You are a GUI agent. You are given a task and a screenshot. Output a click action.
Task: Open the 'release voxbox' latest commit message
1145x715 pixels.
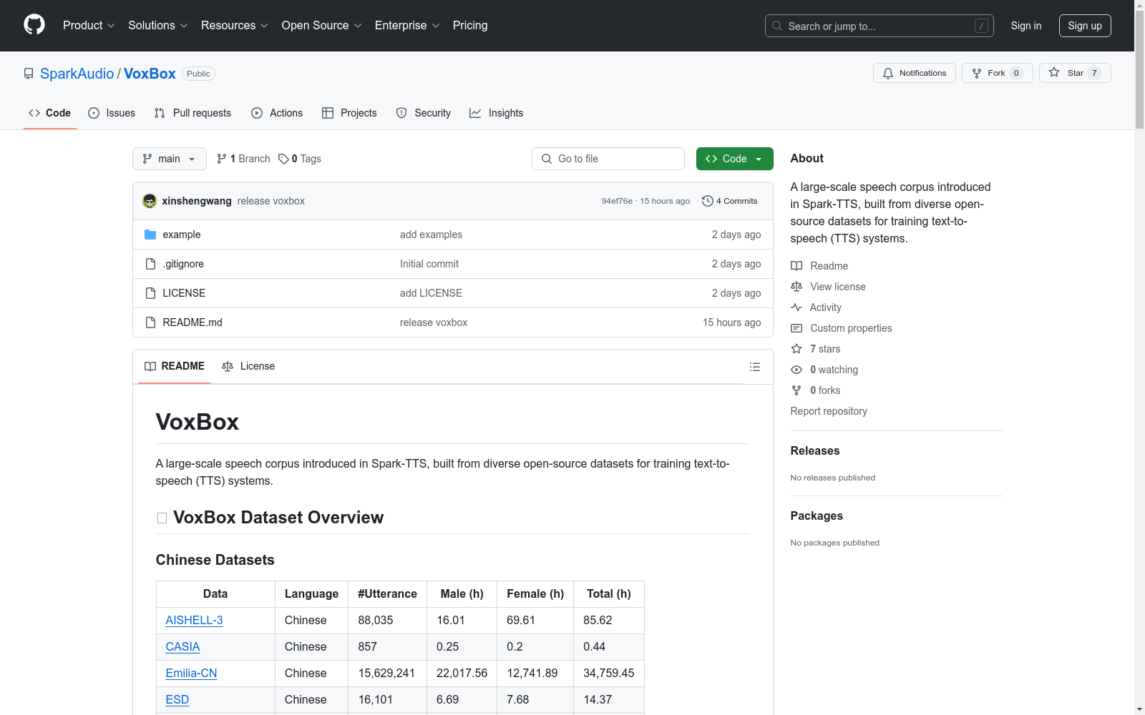(271, 201)
